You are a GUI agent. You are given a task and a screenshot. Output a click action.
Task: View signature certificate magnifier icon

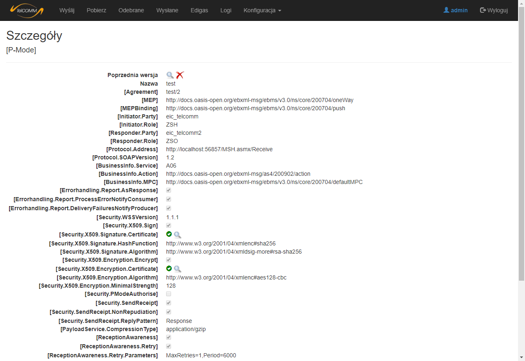click(x=177, y=235)
